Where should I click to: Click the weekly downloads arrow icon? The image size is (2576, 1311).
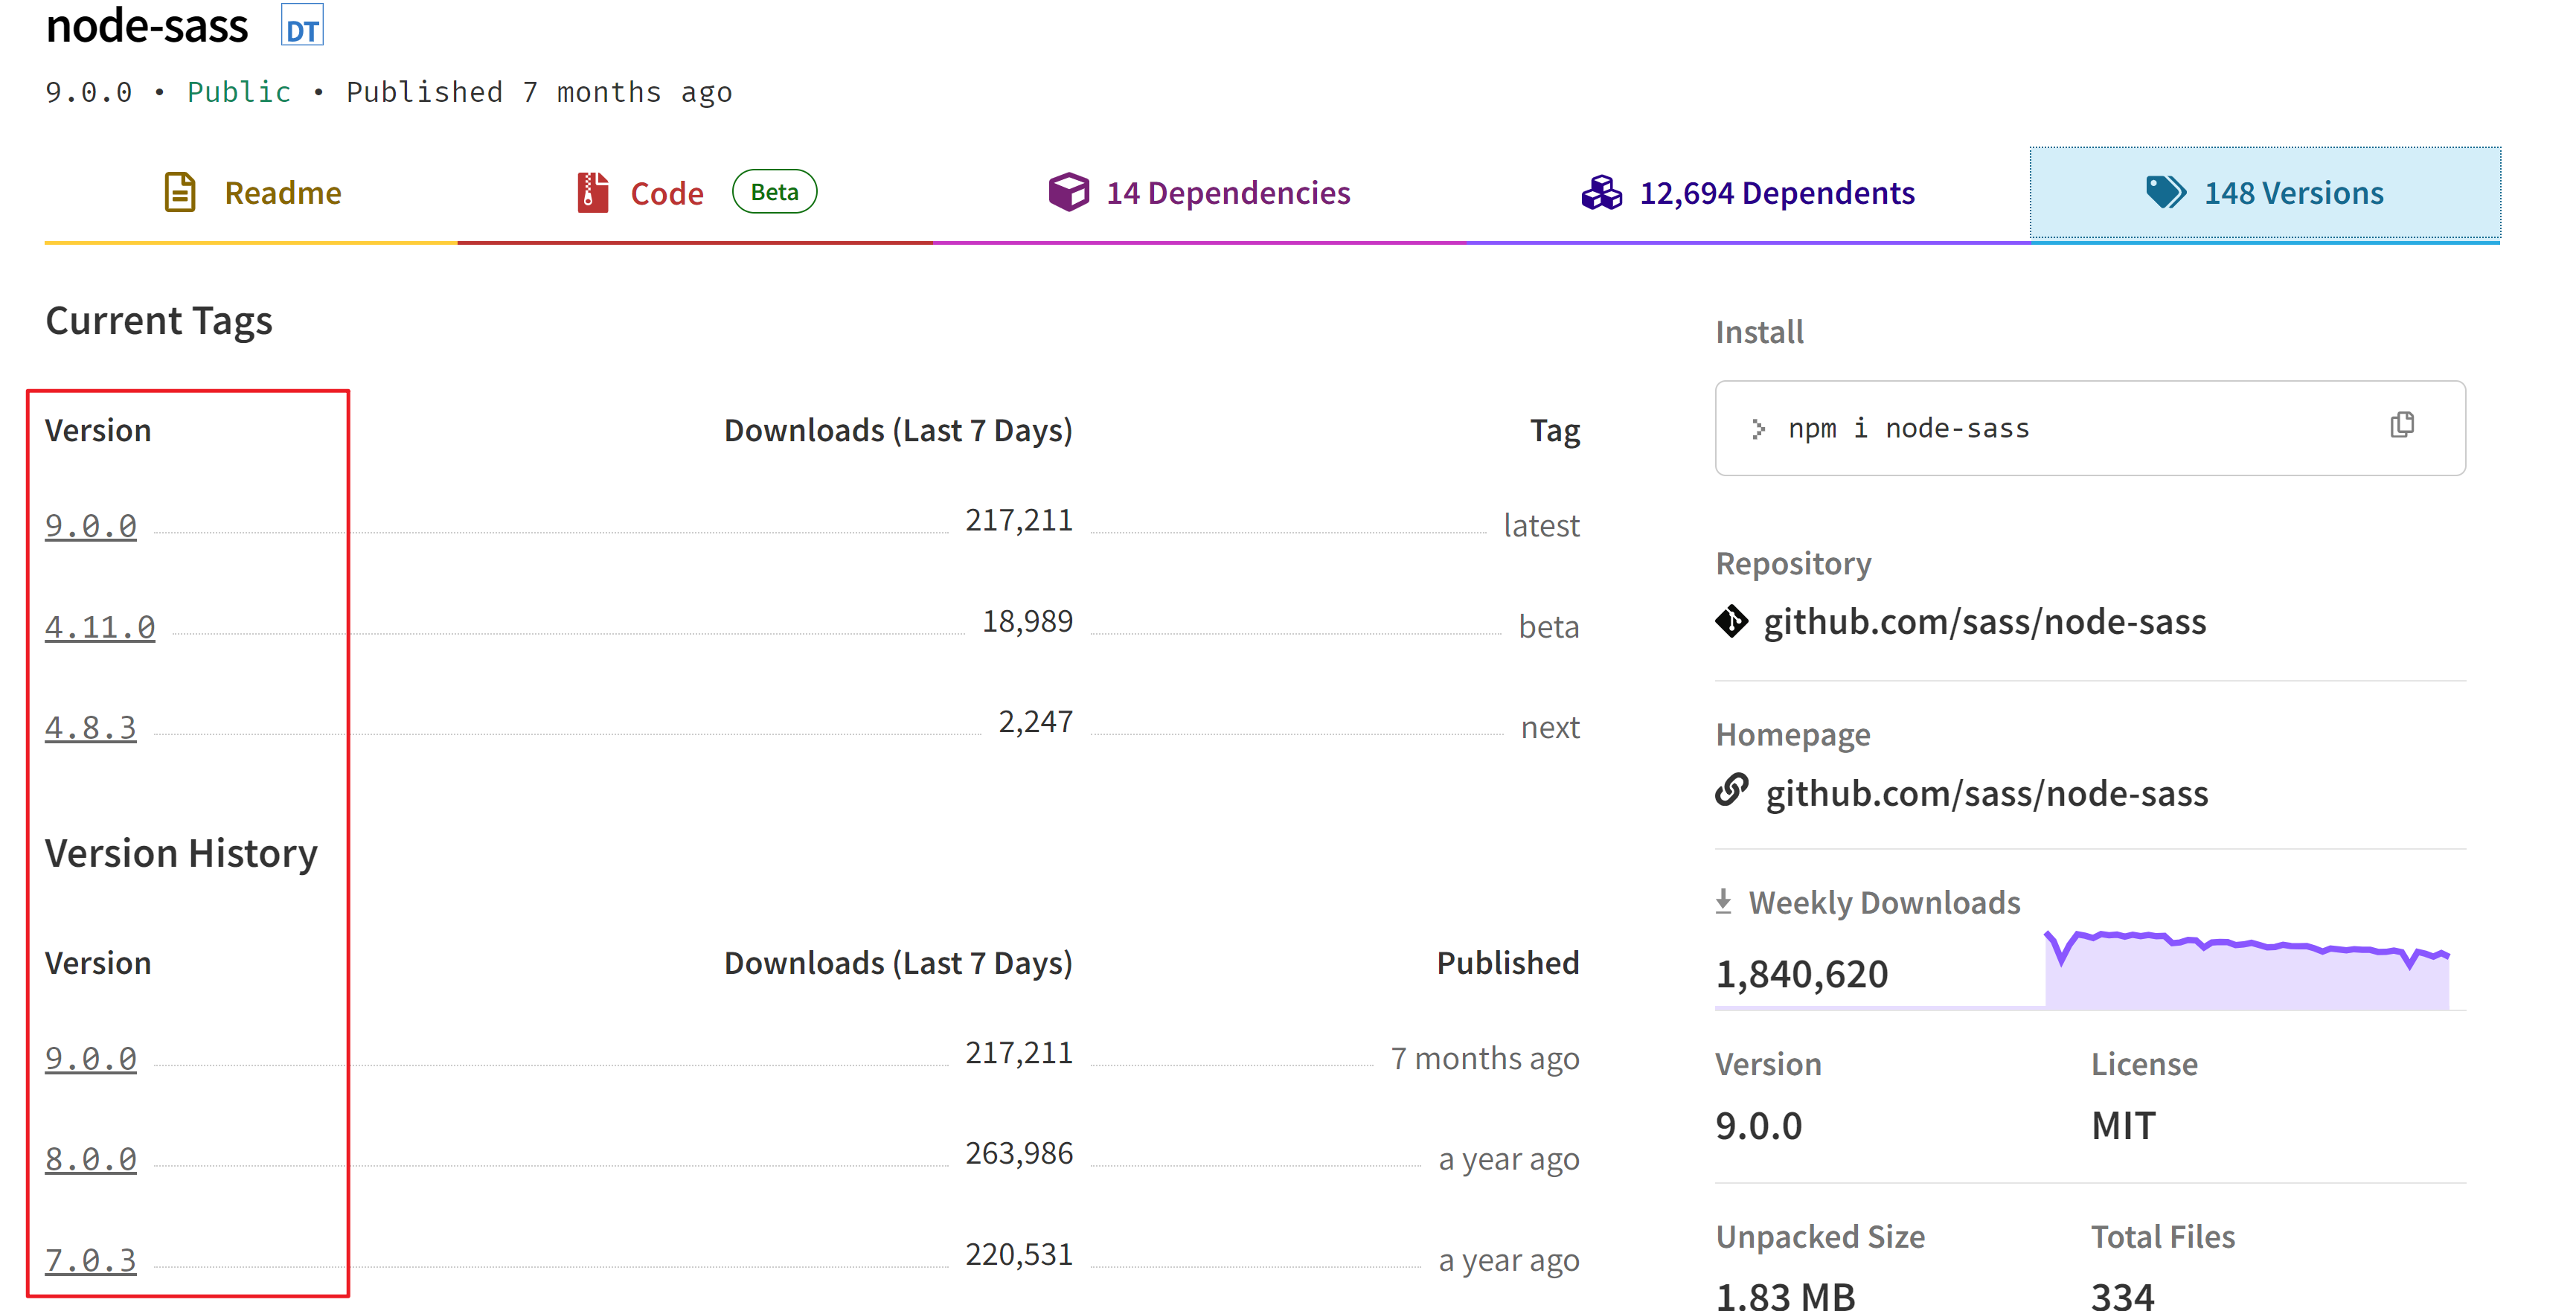point(1723,901)
